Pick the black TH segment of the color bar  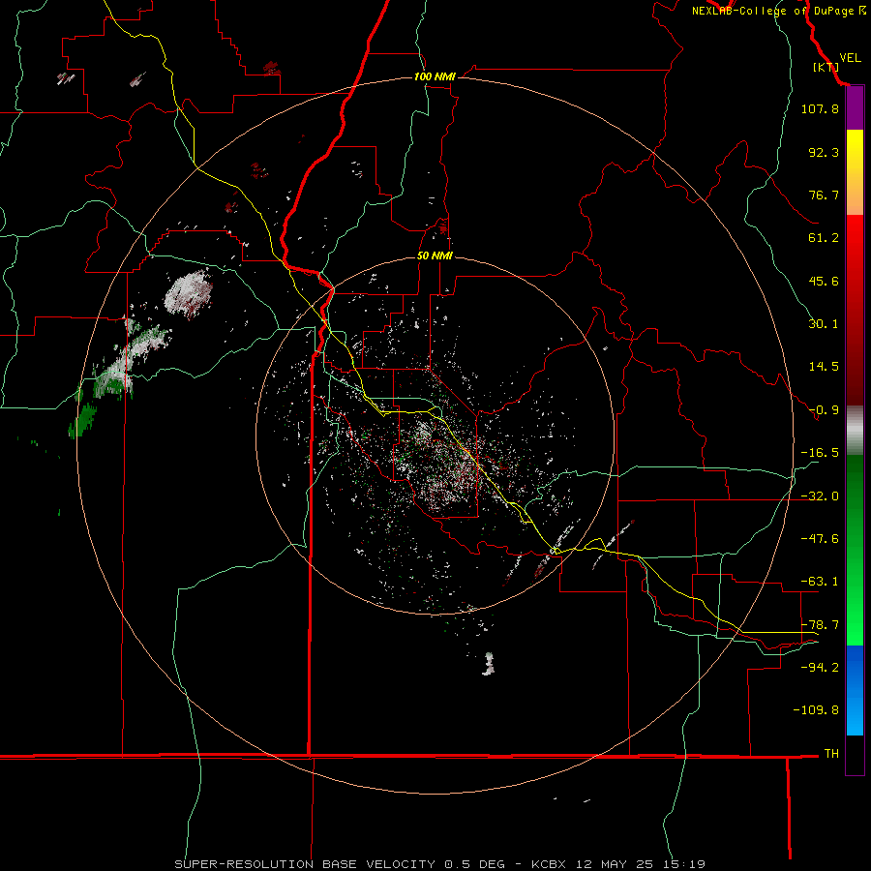coord(855,755)
